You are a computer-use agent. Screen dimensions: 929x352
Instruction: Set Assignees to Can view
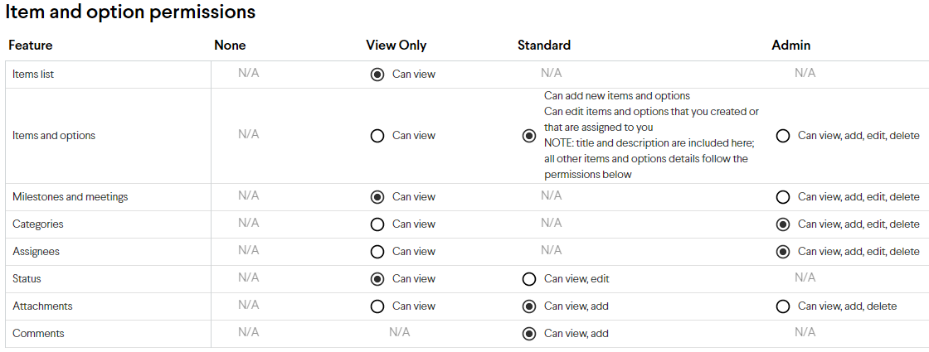coord(377,252)
